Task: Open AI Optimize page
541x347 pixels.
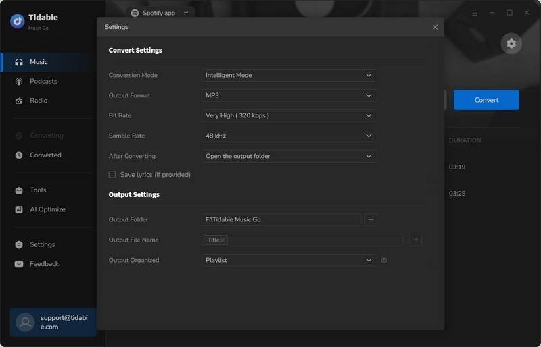Action: pos(48,209)
